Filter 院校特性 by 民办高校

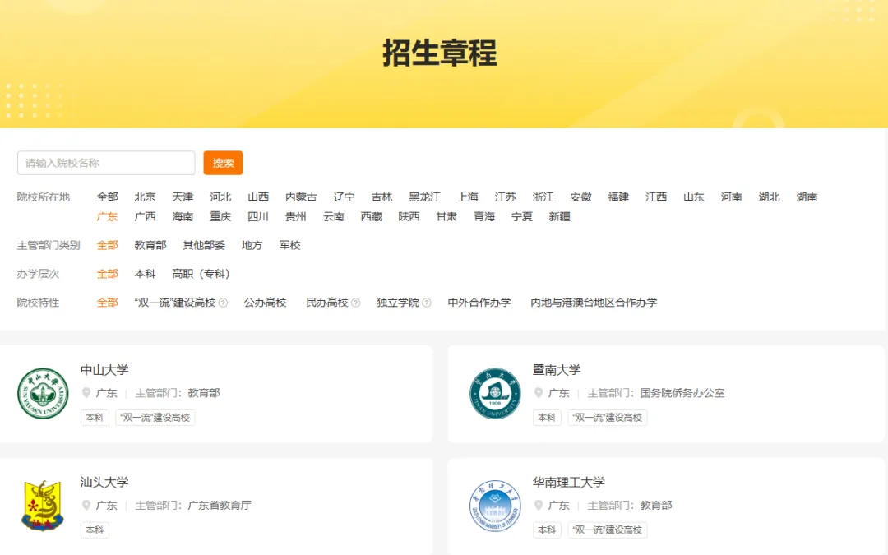pos(327,303)
